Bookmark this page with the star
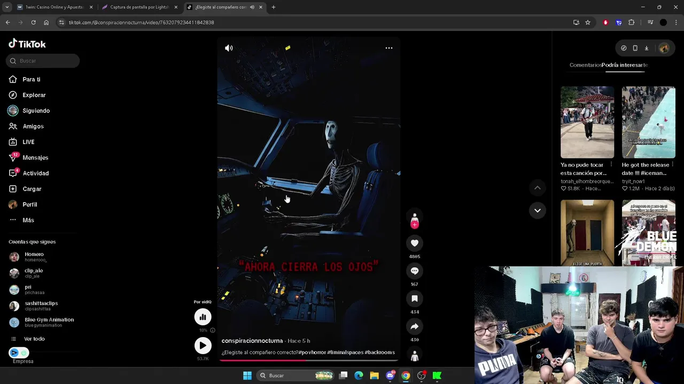The height and width of the screenshot is (384, 684). (x=588, y=22)
